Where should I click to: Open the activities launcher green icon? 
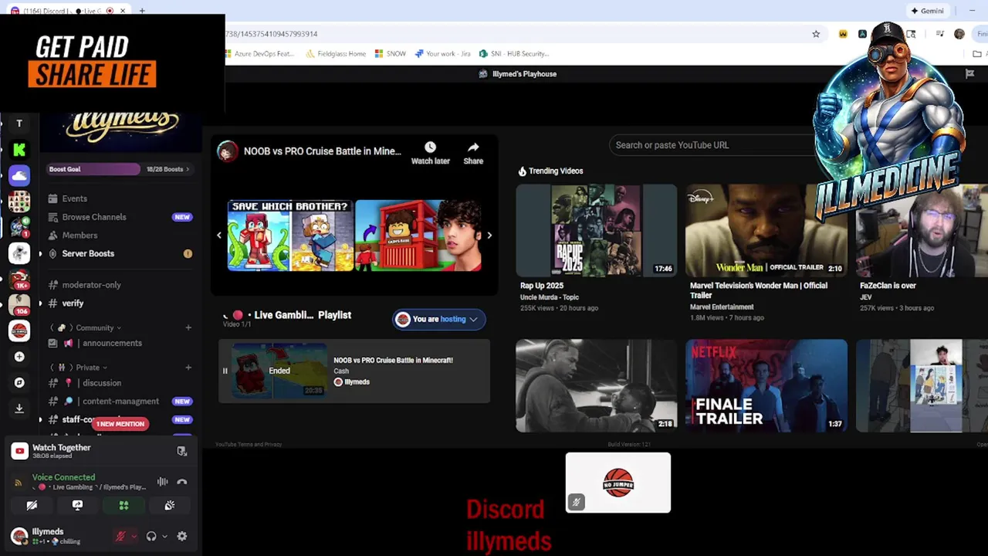(123, 505)
